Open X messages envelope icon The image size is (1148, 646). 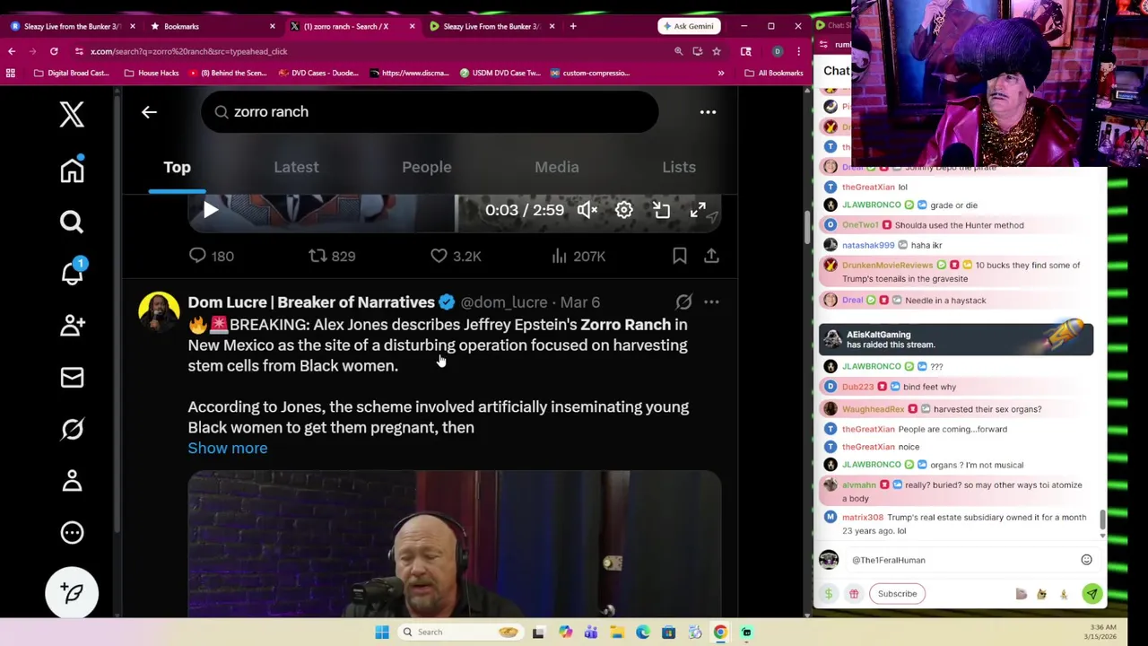72,377
